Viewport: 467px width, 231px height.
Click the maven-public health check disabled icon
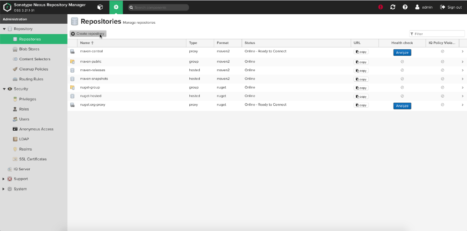pyautogui.click(x=402, y=62)
